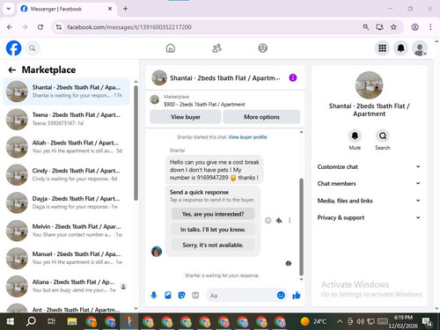Attach a photo with the image icon
This screenshot has height=330, width=440.
[168, 295]
